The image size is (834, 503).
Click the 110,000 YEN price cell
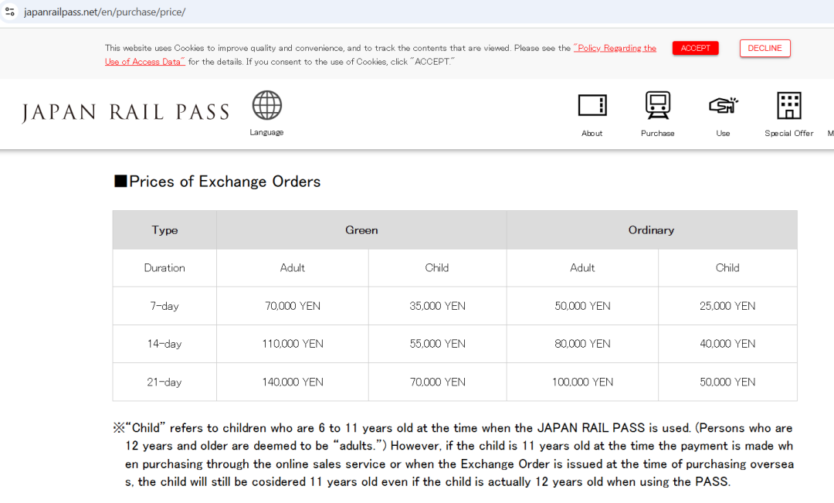pyautogui.click(x=293, y=344)
